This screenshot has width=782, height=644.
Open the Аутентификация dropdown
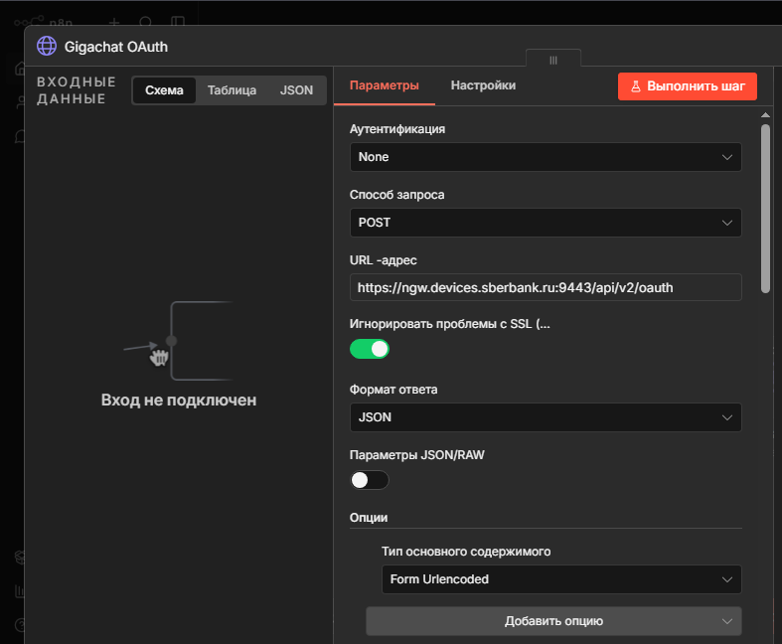click(x=546, y=157)
